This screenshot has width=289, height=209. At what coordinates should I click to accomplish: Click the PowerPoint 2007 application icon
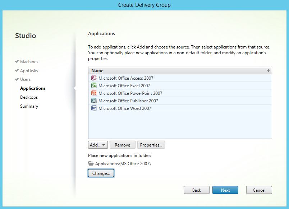click(94, 93)
